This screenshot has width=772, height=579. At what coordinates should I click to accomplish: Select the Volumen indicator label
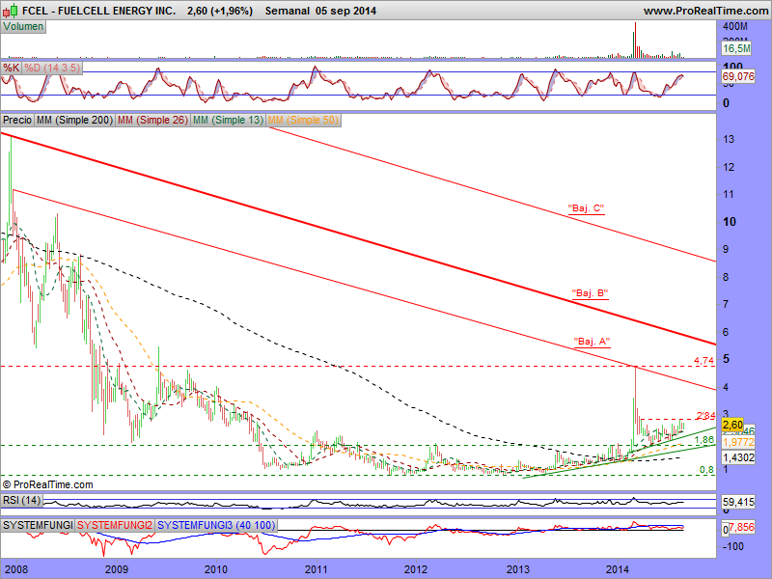(23, 27)
